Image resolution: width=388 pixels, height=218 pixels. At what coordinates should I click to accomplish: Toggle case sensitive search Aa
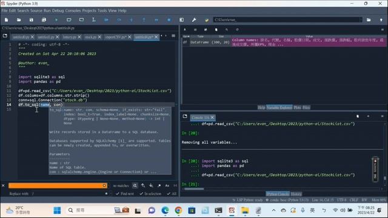click(x=167, y=185)
